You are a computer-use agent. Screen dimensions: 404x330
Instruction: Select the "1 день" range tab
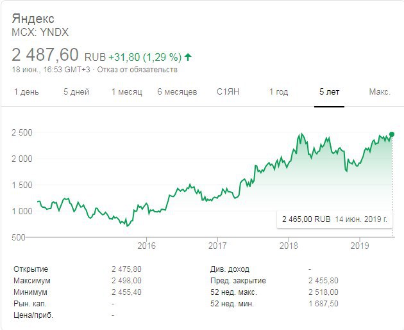point(26,91)
